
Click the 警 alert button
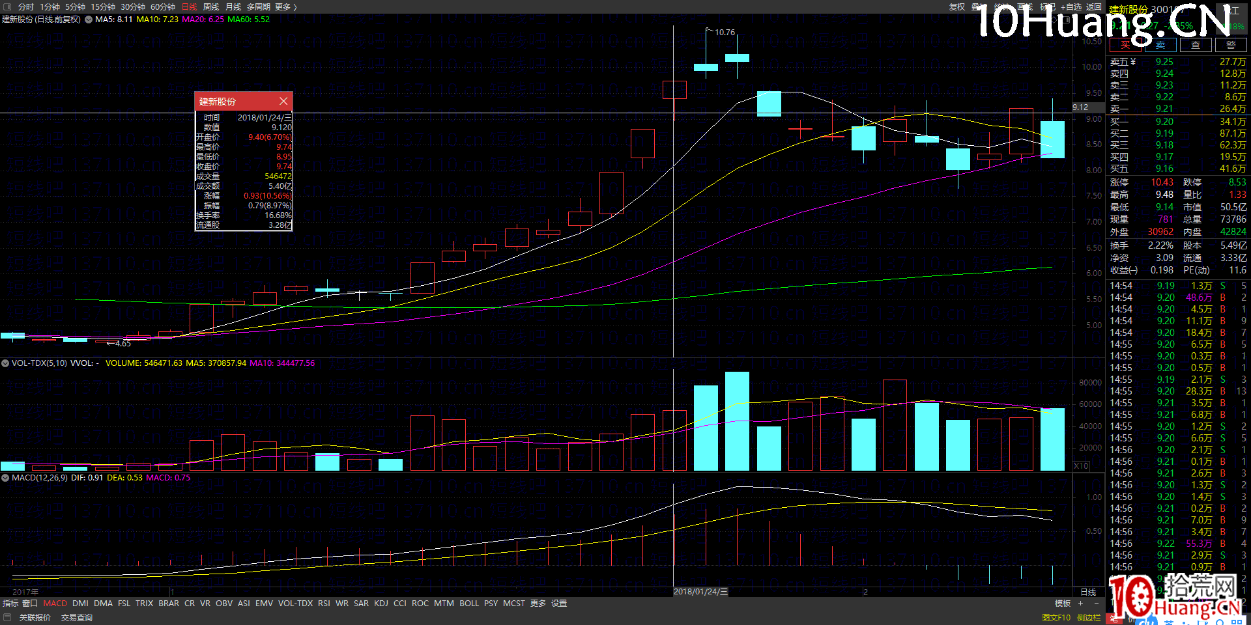click(1230, 45)
